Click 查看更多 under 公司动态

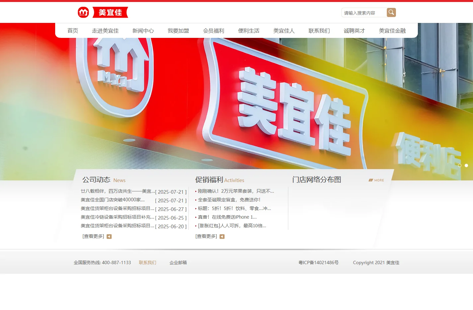(x=93, y=236)
